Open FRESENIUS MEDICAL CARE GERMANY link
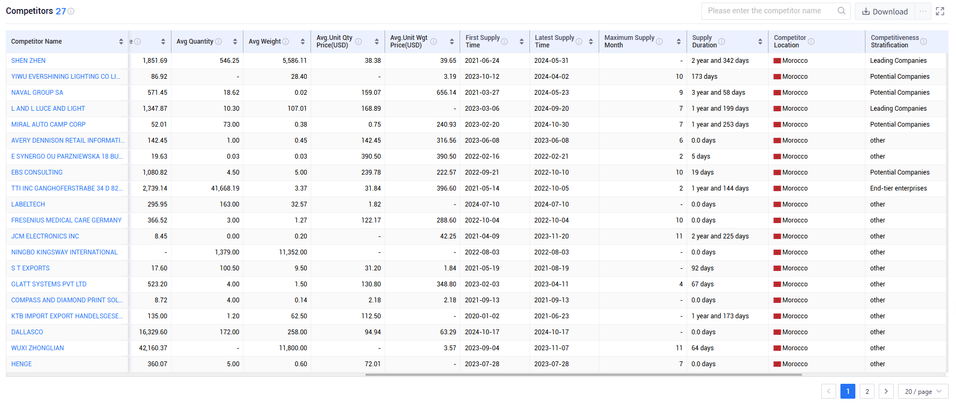Image resolution: width=956 pixels, height=404 pixels. pyautogui.click(x=67, y=220)
